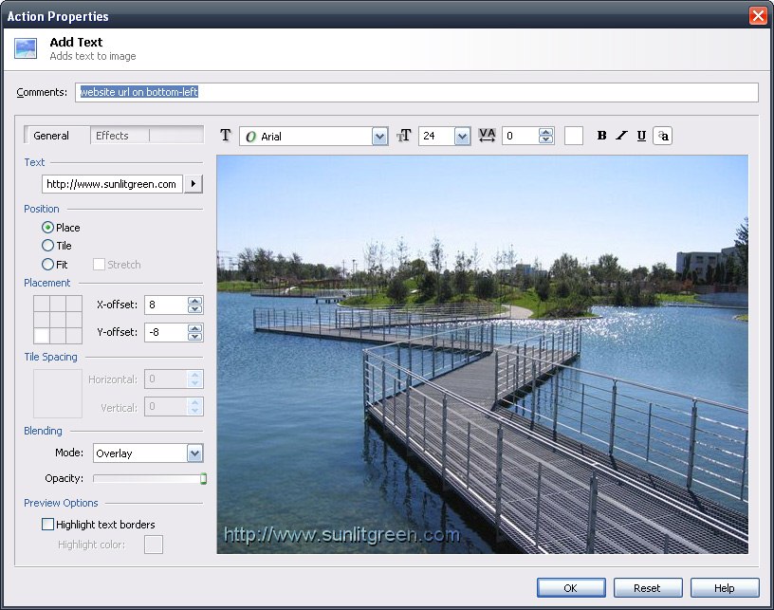Increase the character spacing value
774x610 pixels.
tap(546, 132)
